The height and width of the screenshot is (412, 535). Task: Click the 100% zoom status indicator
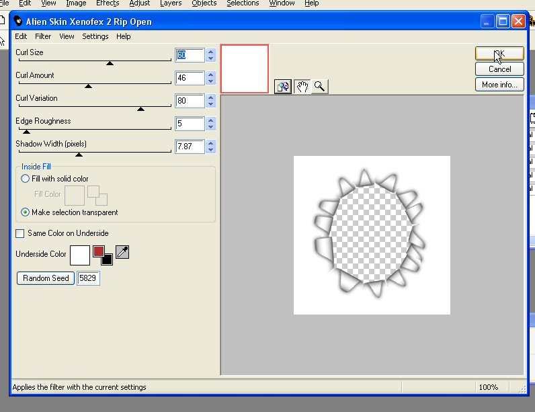(488, 387)
